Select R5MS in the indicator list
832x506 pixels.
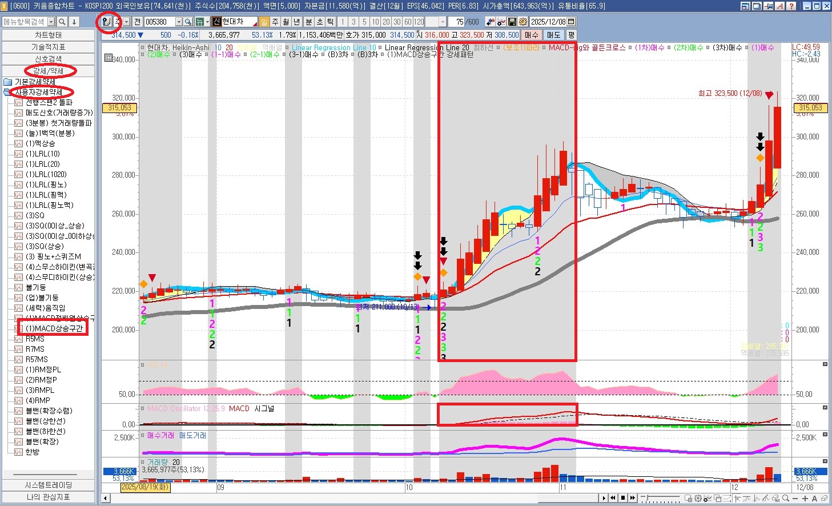(x=35, y=339)
